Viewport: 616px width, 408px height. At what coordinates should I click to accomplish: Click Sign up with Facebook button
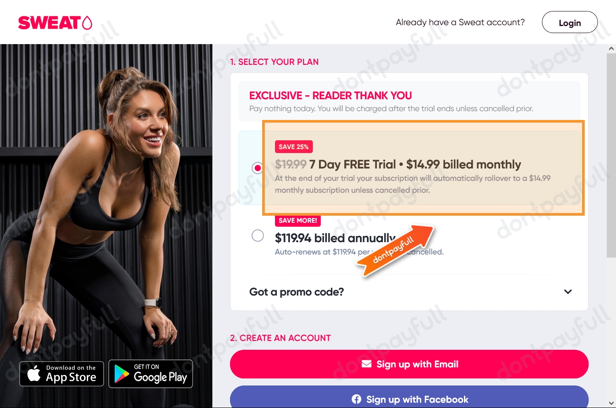pyautogui.click(x=409, y=397)
